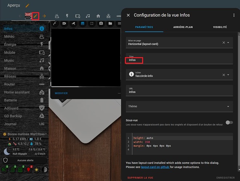Expand the Icône fas:circle-info dropdown
240x181 pixels.
click(228, 75)
